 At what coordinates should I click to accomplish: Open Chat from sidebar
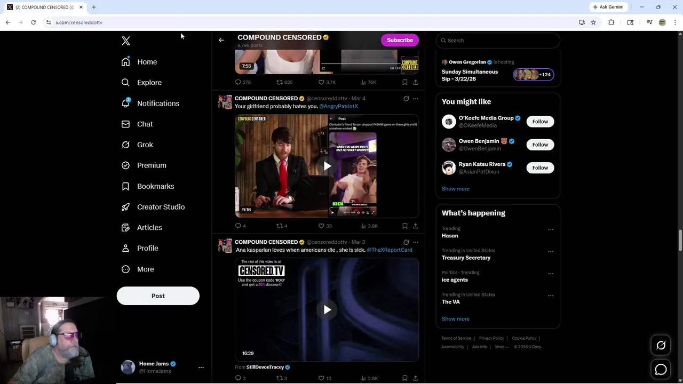(137, 124)
